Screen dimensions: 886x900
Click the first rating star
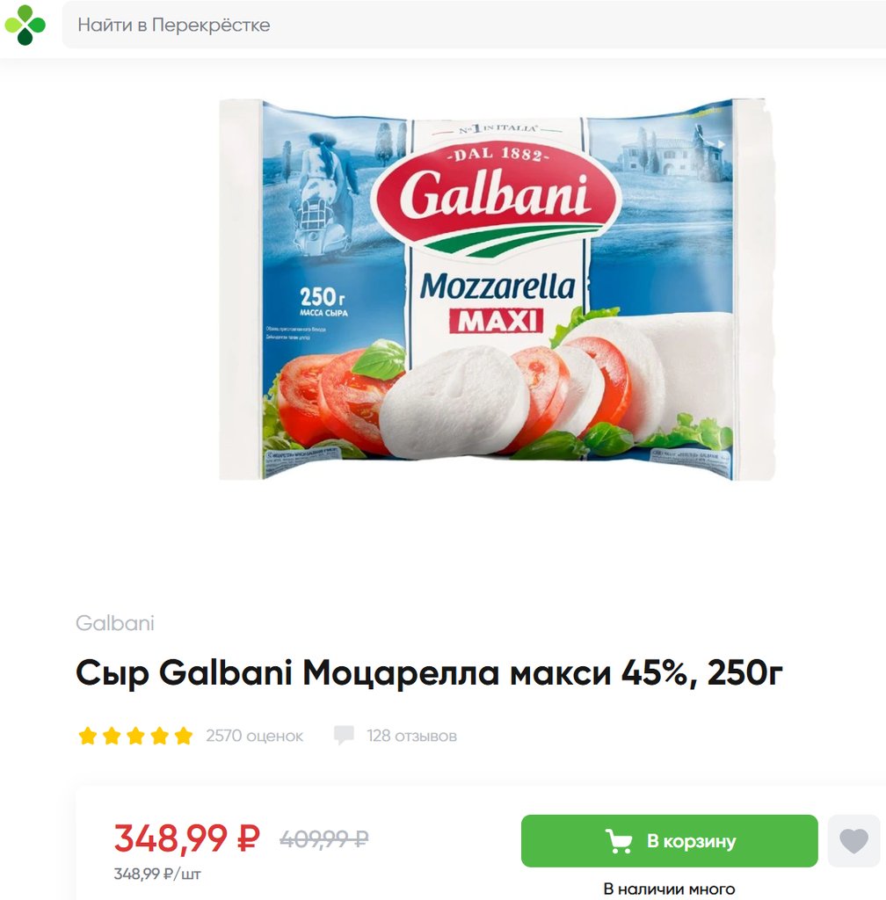[x=87, y=736]
